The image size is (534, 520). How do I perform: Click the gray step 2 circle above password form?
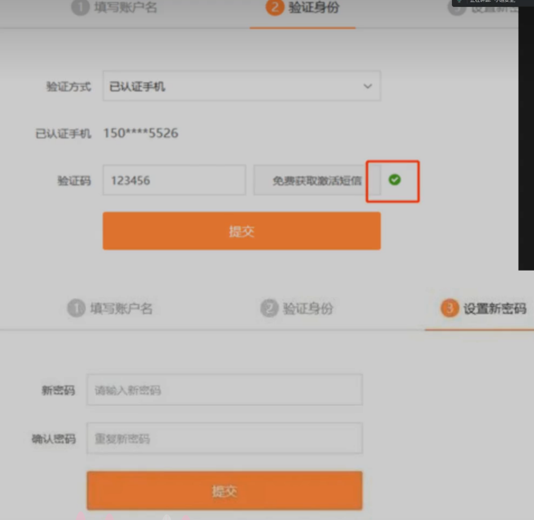click(269, 308)
